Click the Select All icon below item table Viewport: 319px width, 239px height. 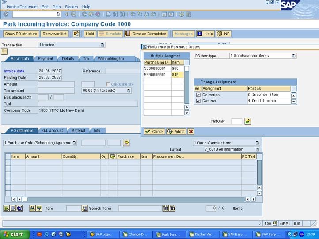click(6, 208)
